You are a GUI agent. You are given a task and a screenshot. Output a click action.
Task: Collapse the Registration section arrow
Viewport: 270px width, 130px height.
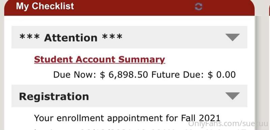pos(233,96)
